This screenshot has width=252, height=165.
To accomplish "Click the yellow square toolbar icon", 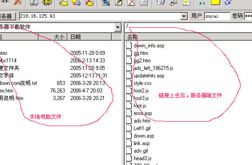I will [x=215, y=2].
